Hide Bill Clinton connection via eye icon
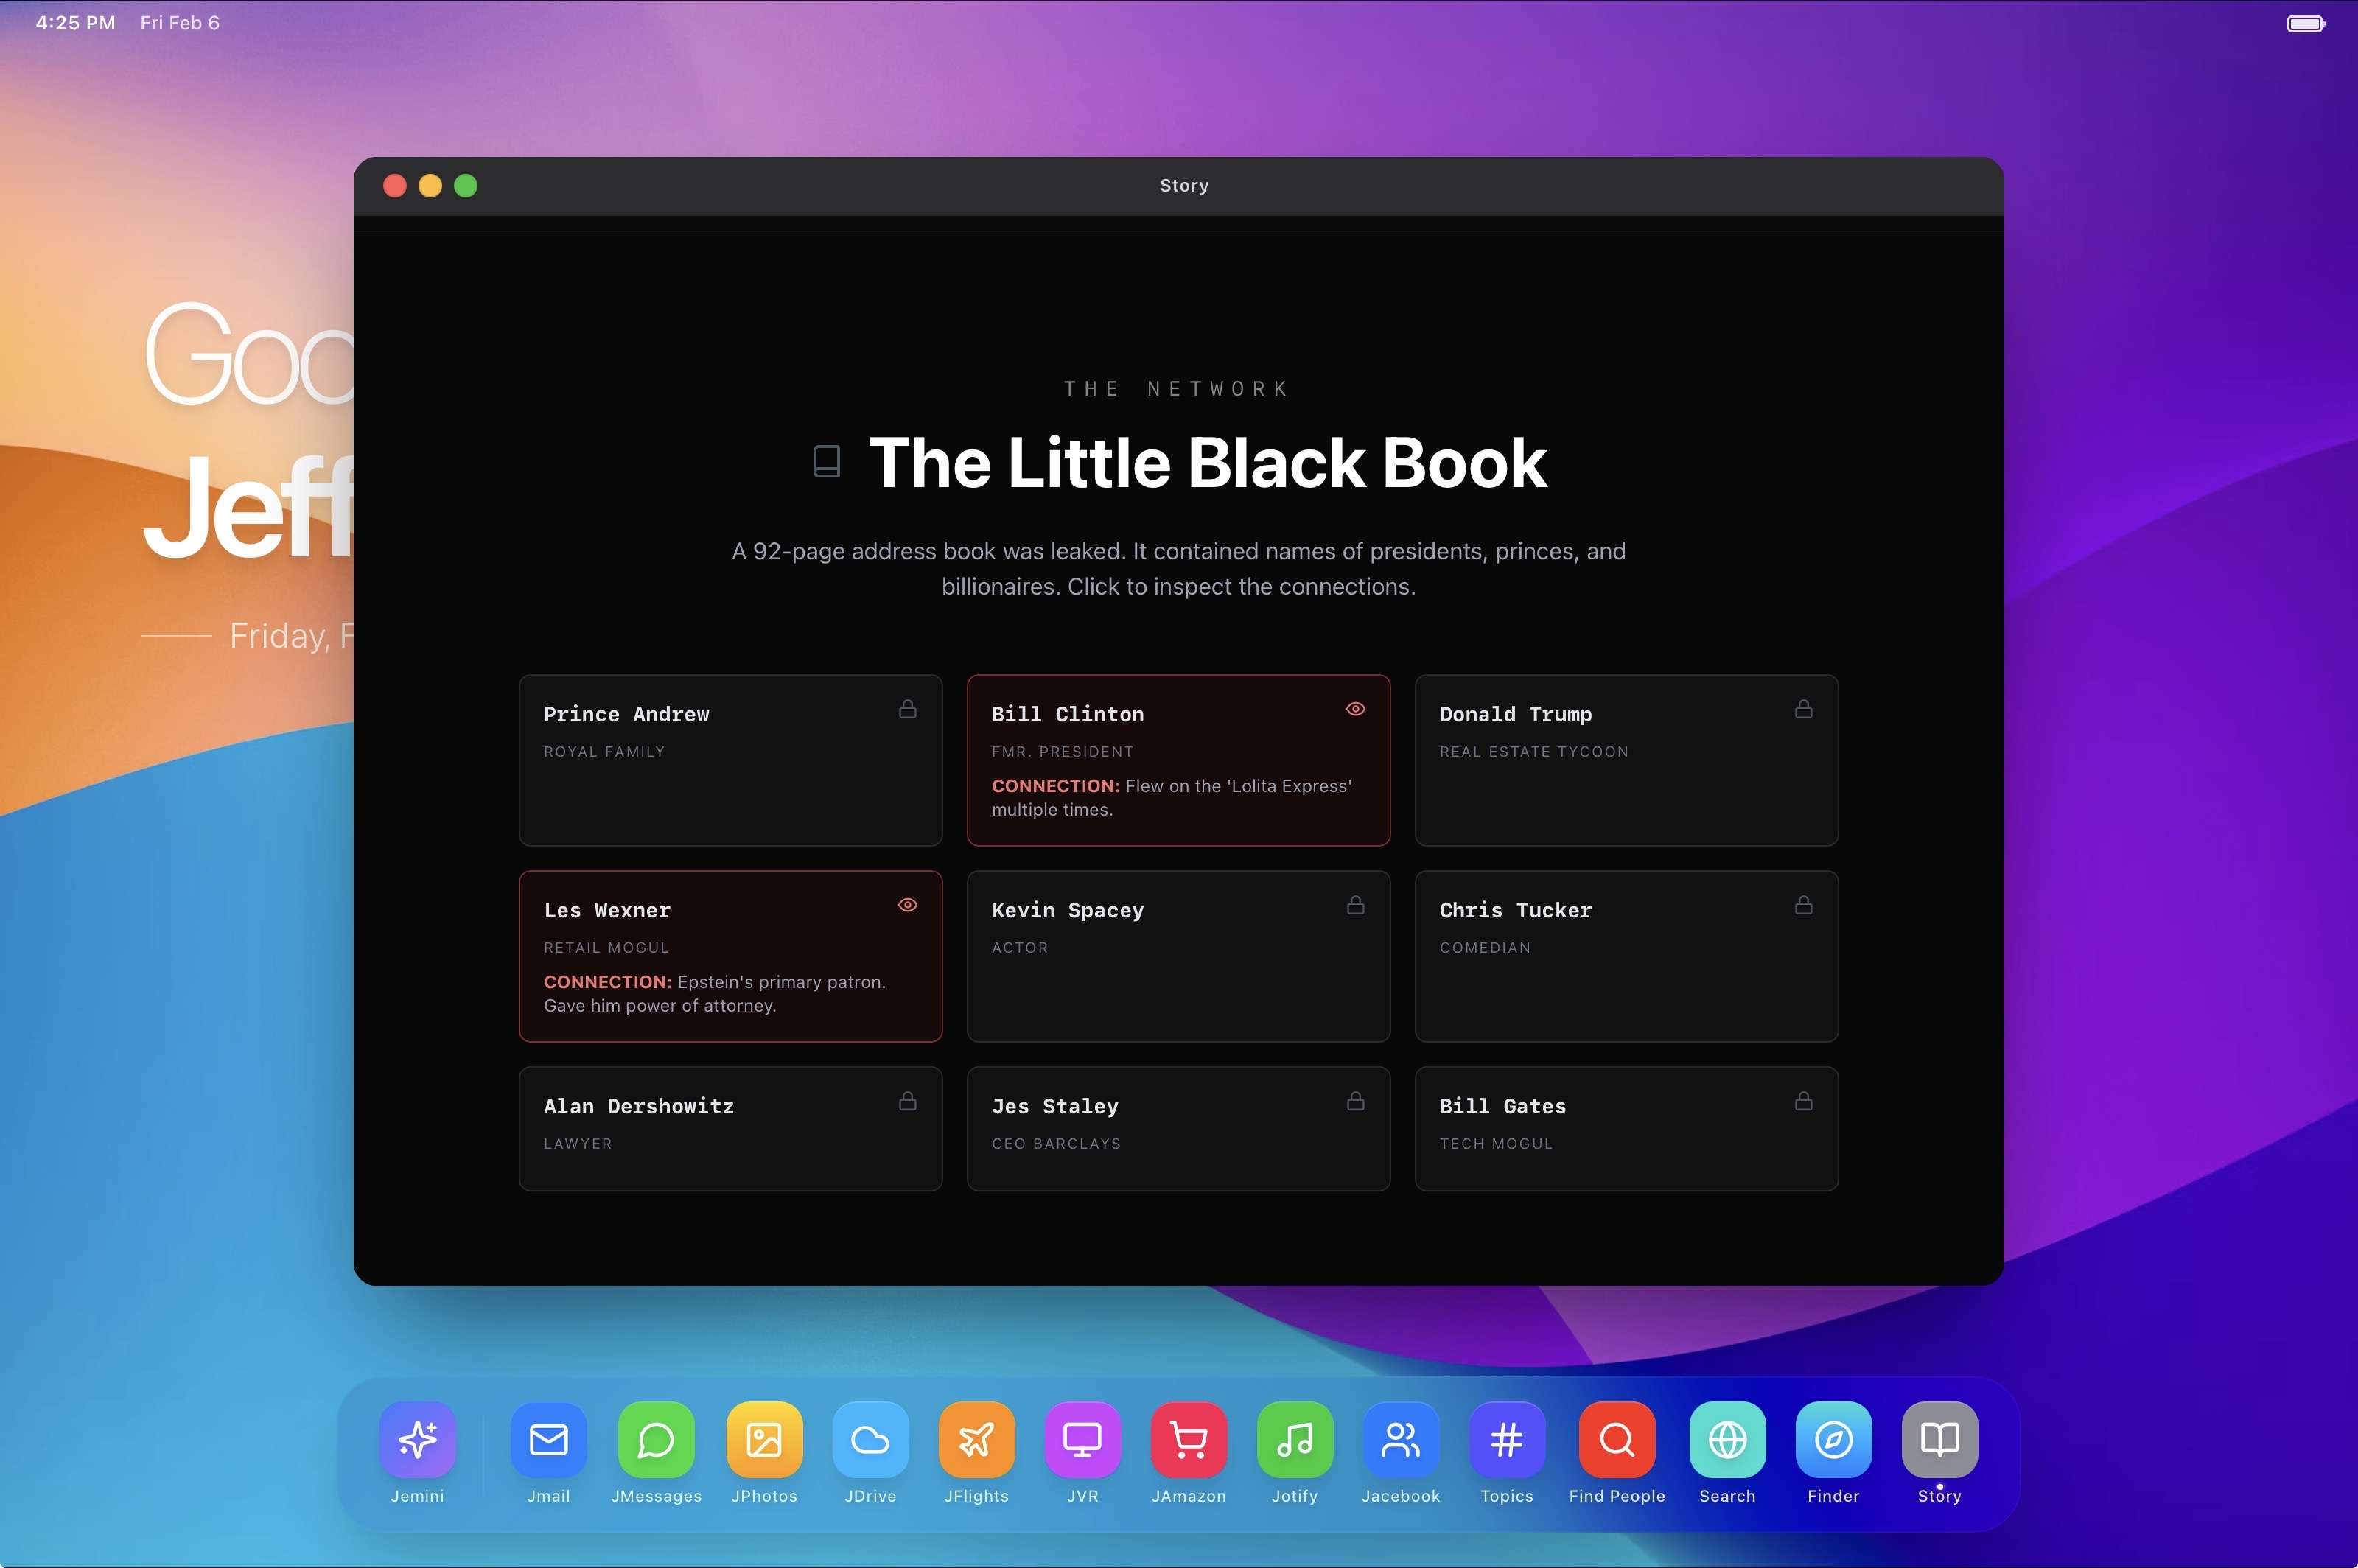Image resolution: width=2358 pixels, height=1568 pixels. [x=1355, y=709]
